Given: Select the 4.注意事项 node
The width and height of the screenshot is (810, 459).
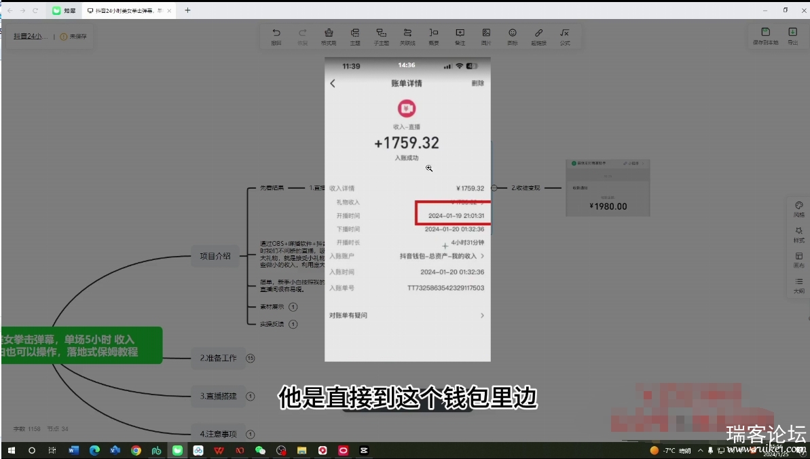Looking at the screenshot, I should pyautogui.click(x=218, y=434).
